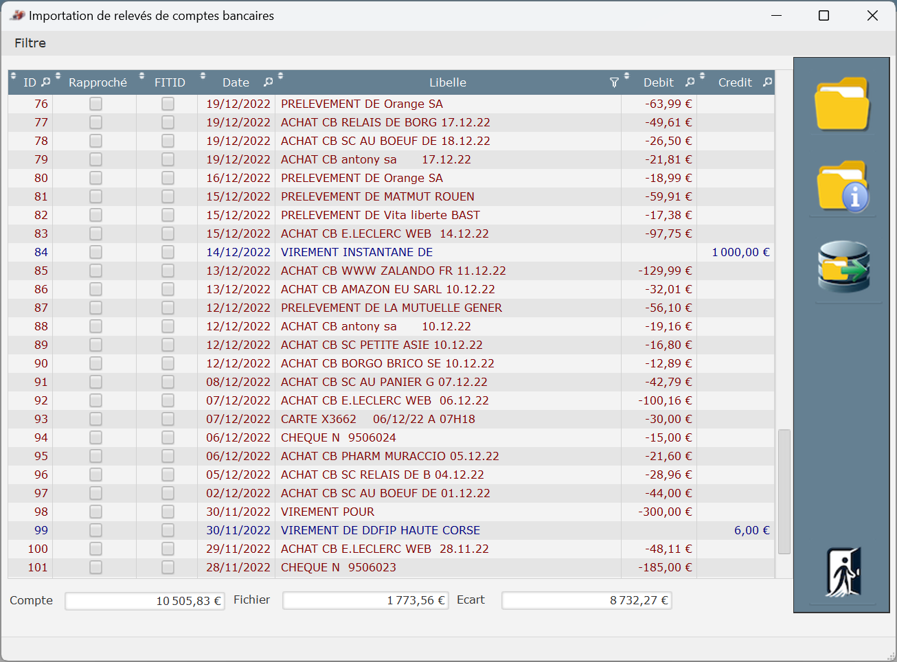Click the search icon in ID column header
This screenshot has width=897, height=662.
[x=46, y=82]
